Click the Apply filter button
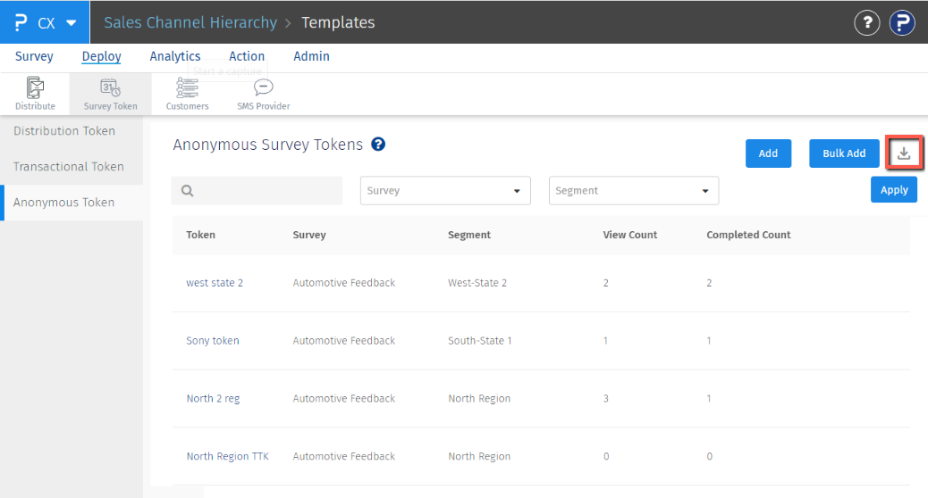928x498 pixels. pyautogui.click(x=893, y=189)
